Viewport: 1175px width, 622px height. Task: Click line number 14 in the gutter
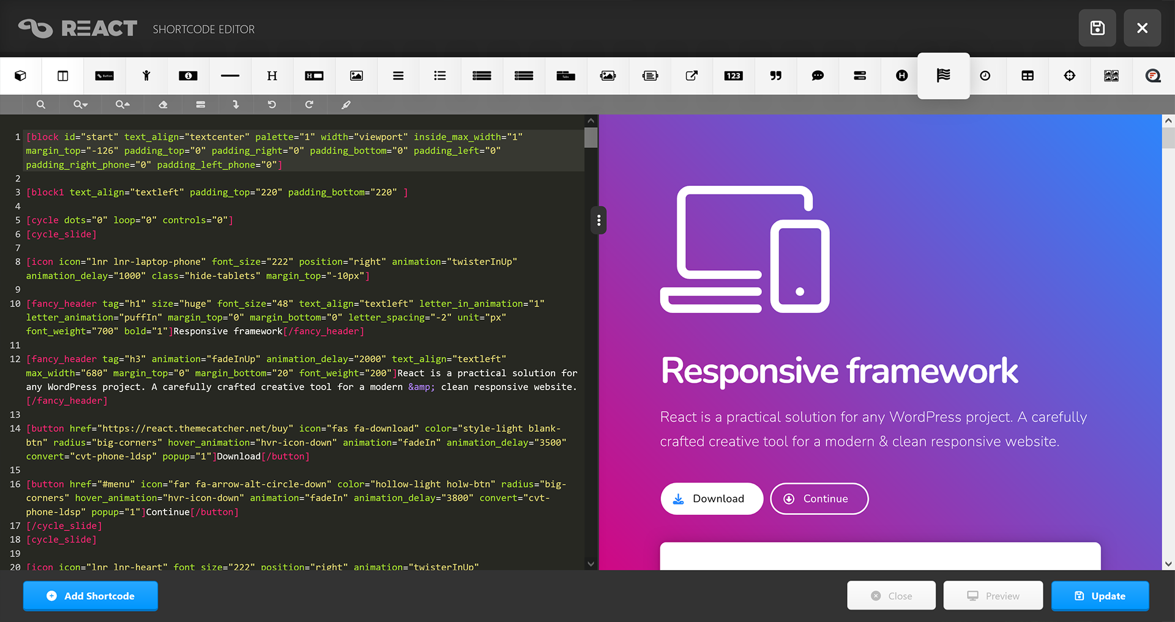pos(15,429)
